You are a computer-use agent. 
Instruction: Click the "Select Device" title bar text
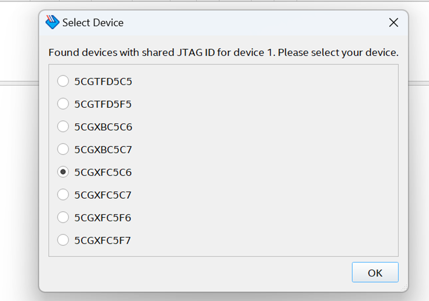93,23
